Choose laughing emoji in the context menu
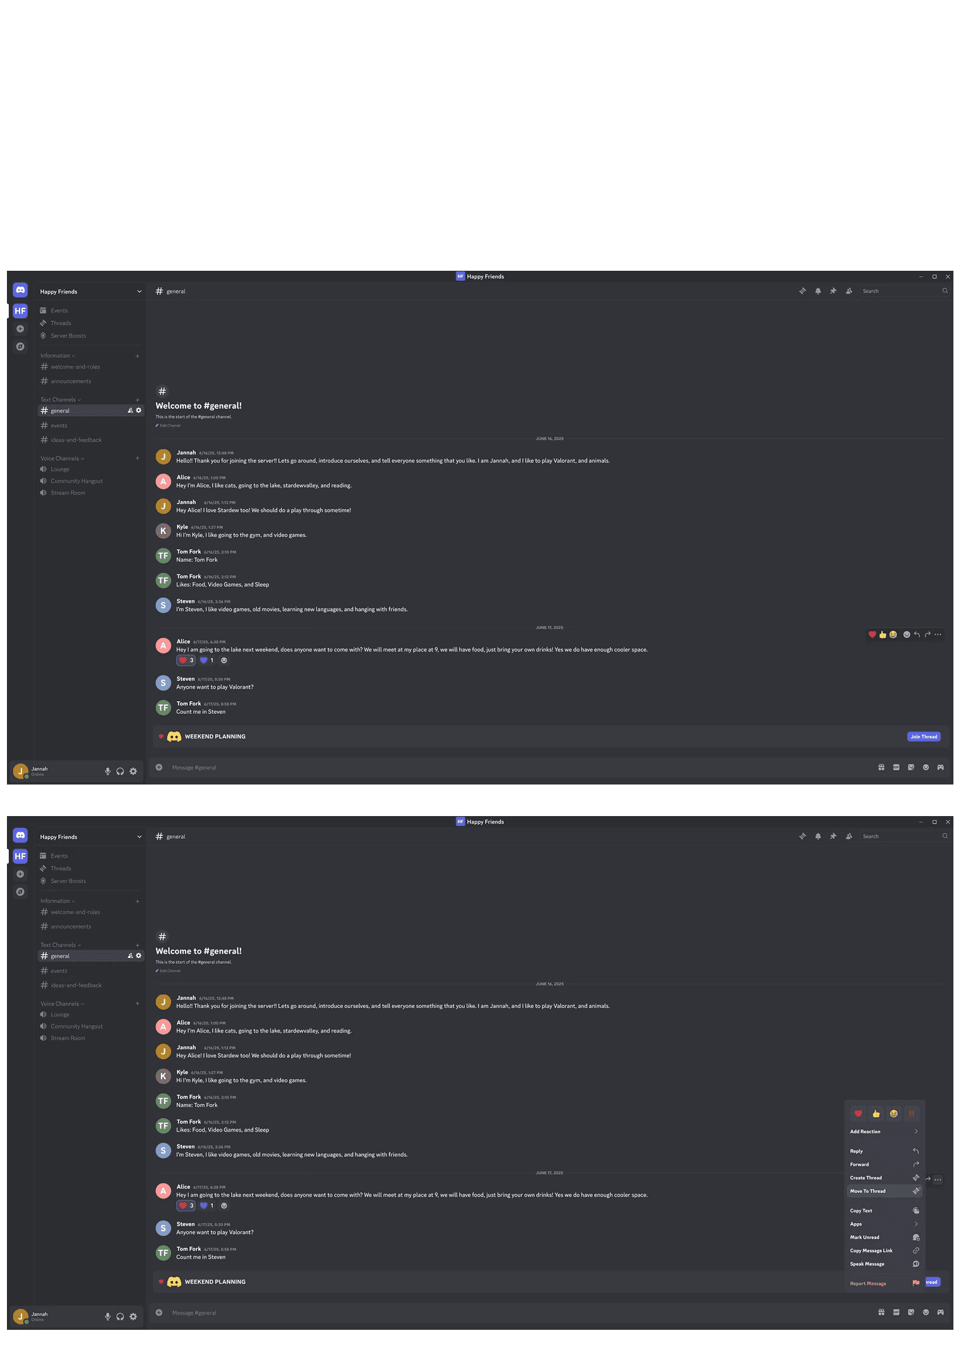 tap(893, 1114)
